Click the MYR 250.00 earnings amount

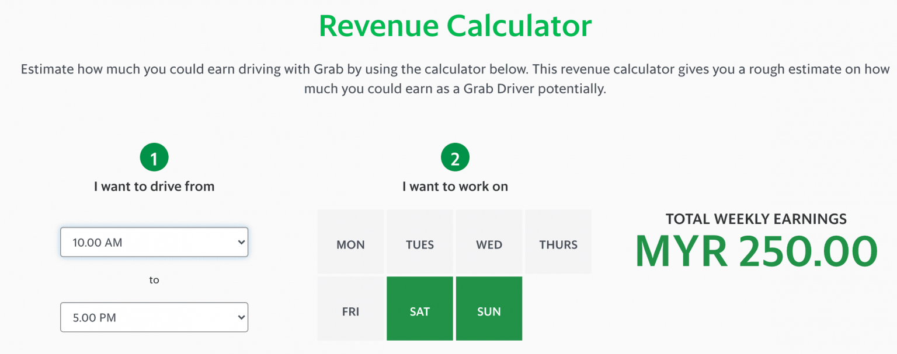point(756,251)
